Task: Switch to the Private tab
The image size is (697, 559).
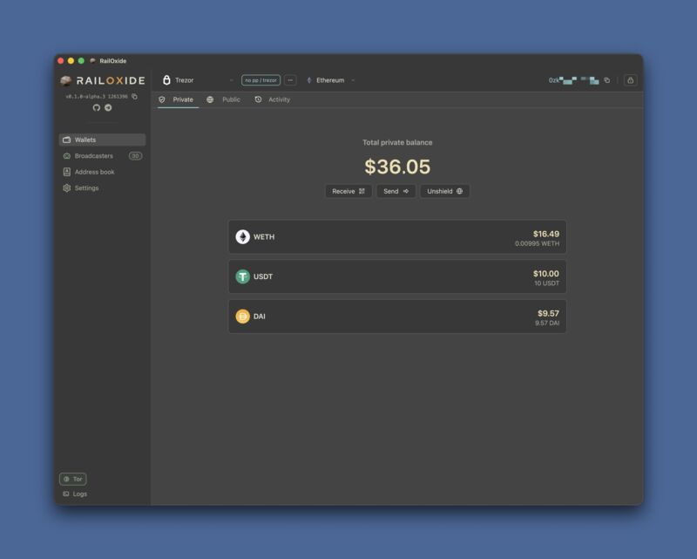Action: (x=178, y=99)
